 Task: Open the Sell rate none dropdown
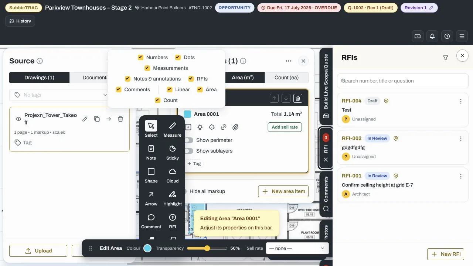click(x=297, y=248)
